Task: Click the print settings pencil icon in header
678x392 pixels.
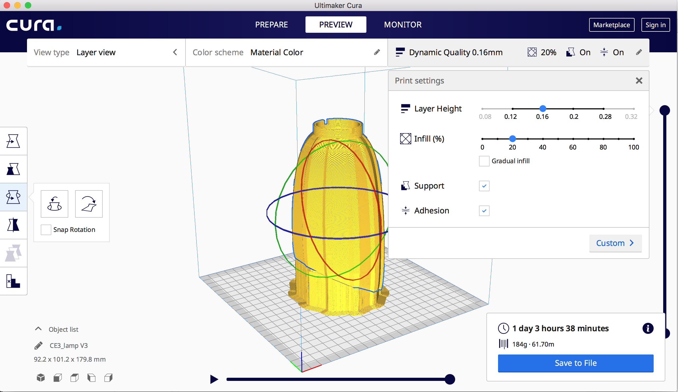Action: [x=639, y=52]
